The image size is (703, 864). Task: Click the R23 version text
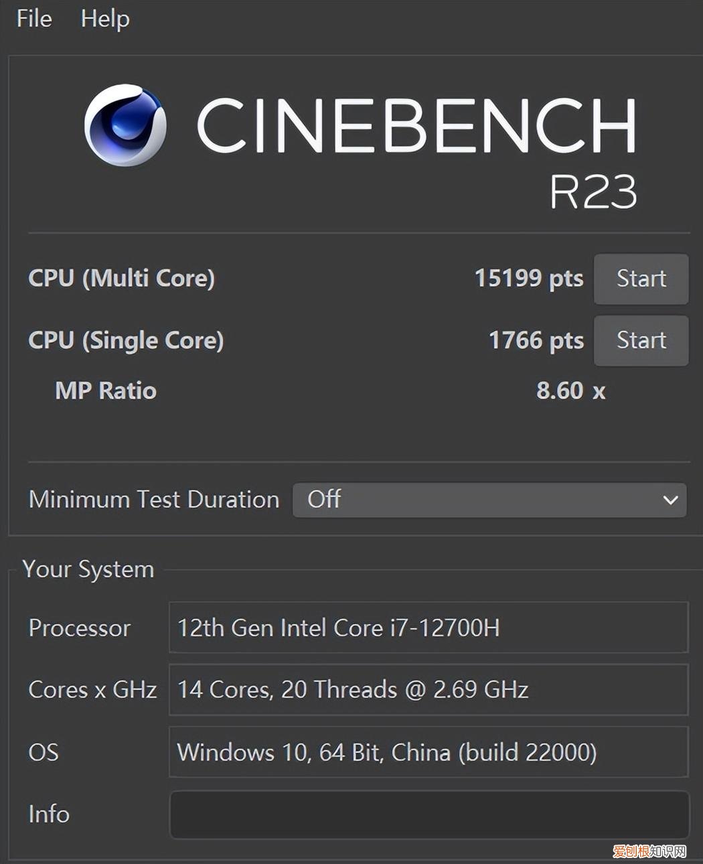pyautogui.click(x=593, y=192)
